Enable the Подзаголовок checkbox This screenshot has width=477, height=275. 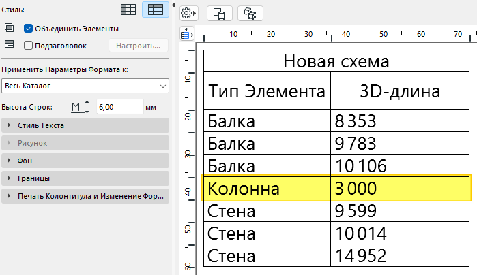28,46
